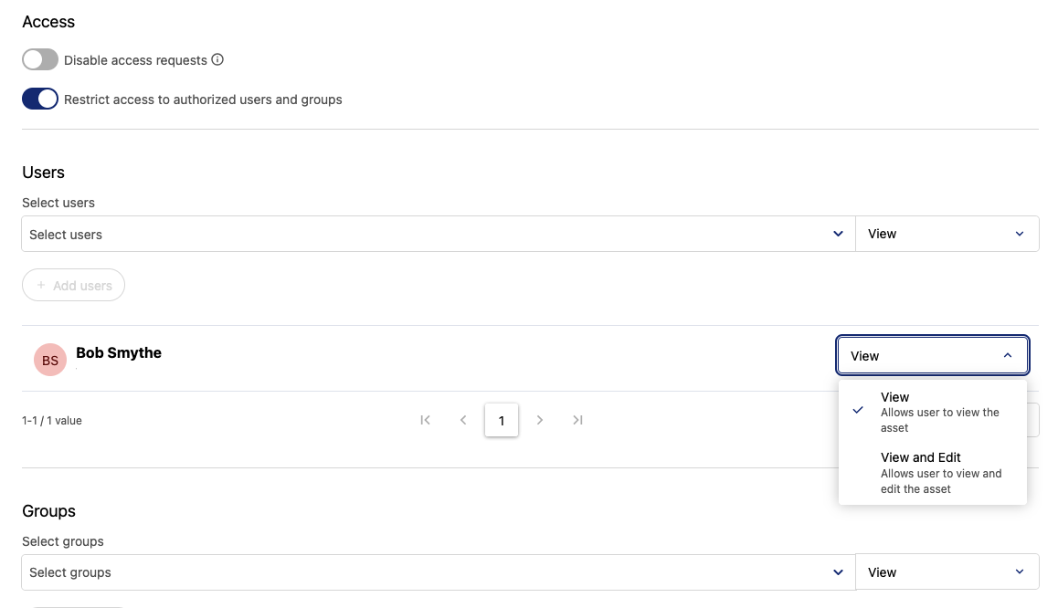Click the Bob Smythe user name
The image size is (1058, 608).
119,353
